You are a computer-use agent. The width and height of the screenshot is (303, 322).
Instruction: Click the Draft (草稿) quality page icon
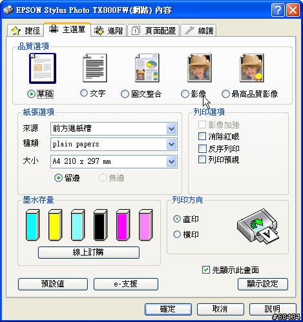click(43, 68)
